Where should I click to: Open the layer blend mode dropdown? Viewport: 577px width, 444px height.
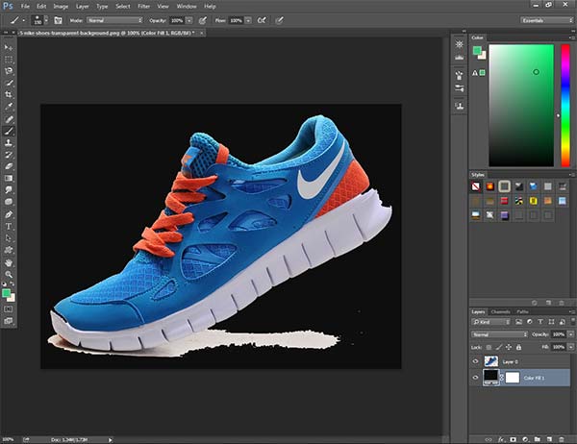pyautogui.click(x=500, y=334)
